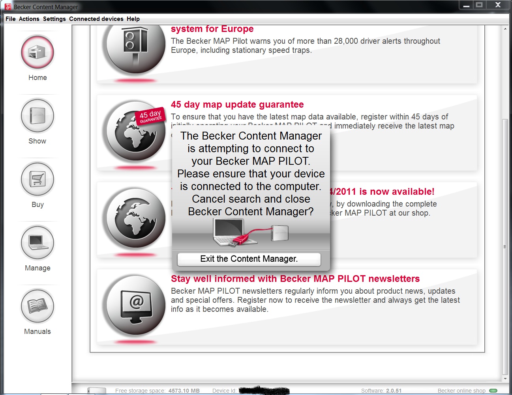Click the scrollbar up arrow
This screenshot has width=512, height=395.
[x=505, y=29]
